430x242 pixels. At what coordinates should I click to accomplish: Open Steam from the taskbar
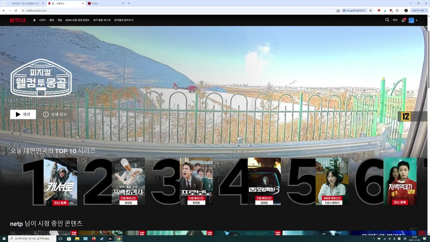(102, 239)
